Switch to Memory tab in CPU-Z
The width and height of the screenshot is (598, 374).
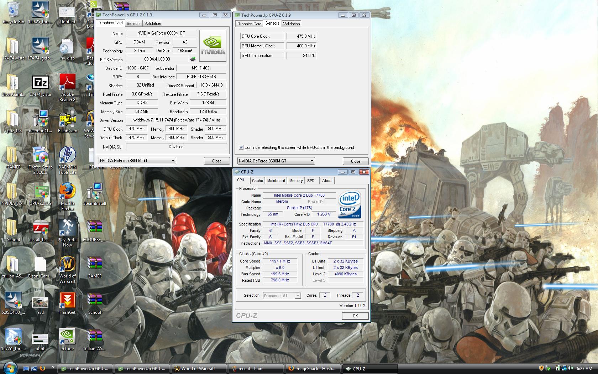pyautogui.click(x=296, y=181)
